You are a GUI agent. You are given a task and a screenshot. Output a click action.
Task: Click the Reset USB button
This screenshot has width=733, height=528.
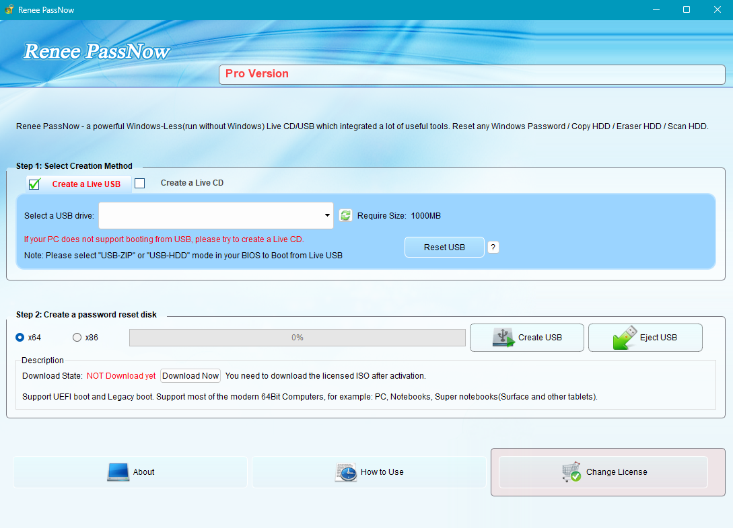click(x=444, y=247)
